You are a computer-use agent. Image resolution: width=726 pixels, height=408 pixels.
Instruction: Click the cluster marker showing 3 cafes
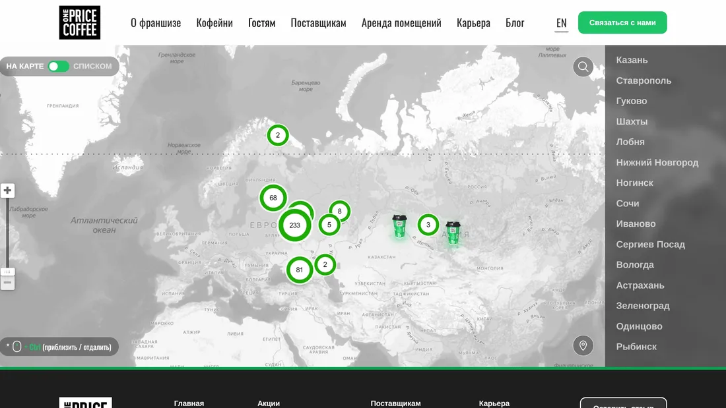[x=428, y=225]
